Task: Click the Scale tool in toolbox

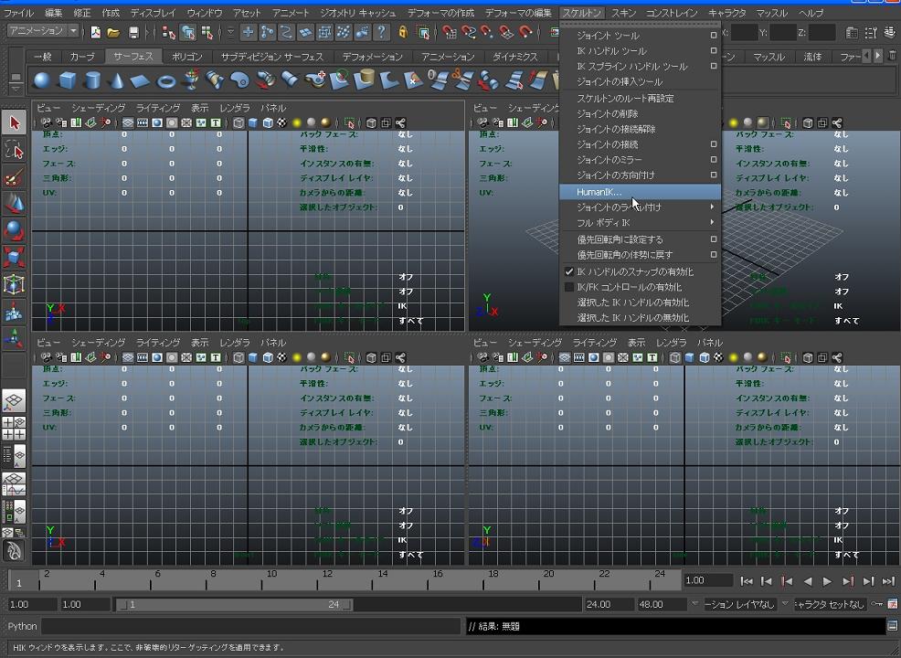Action: click(14, 258)
